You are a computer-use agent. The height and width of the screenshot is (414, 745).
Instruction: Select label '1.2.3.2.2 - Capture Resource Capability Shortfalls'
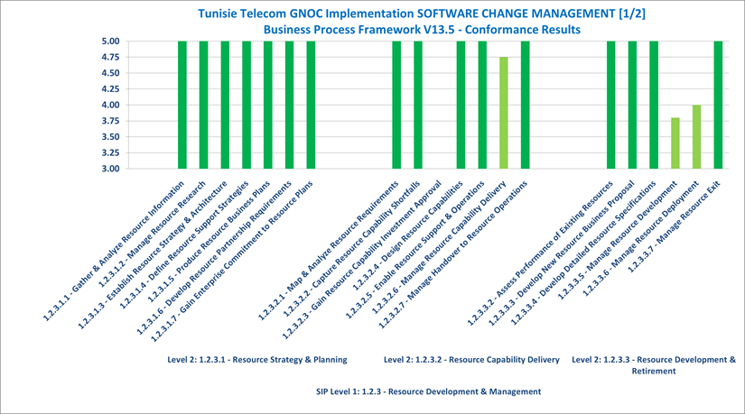pyautogui.click(x=351, y=250)
